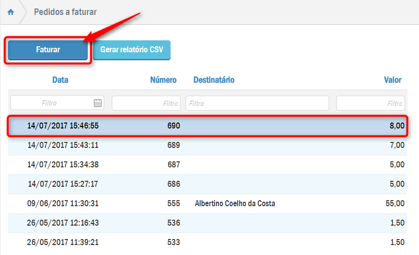Focus the Data filter field
The width and height of the screenshot is (419, 255).
point(51,103)
